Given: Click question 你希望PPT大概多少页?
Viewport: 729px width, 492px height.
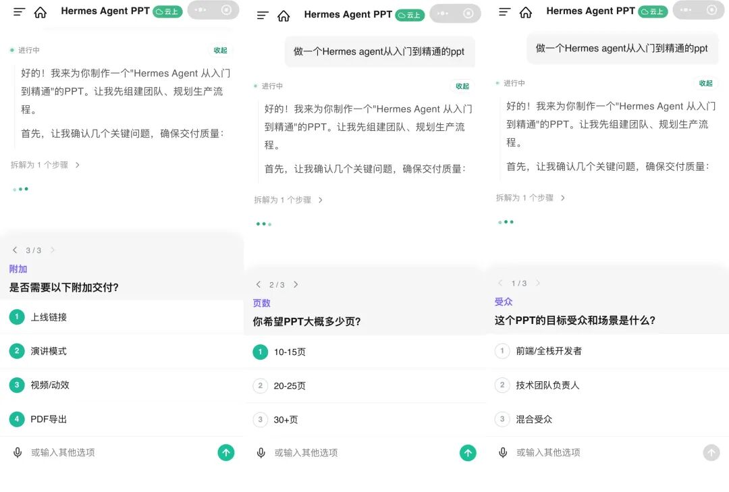Looking at the screenshot, I should [307, 322].
